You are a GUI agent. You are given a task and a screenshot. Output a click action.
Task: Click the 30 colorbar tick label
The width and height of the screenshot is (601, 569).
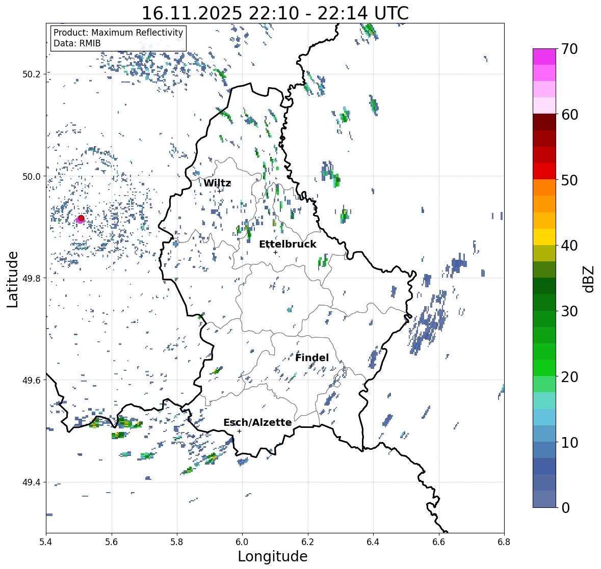569,311
